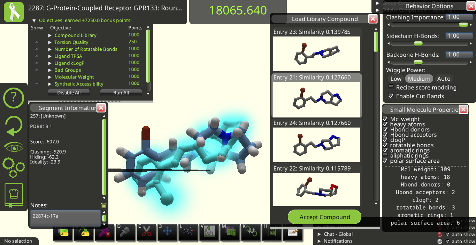Enable the Recipe score modding checkbox

391,87
